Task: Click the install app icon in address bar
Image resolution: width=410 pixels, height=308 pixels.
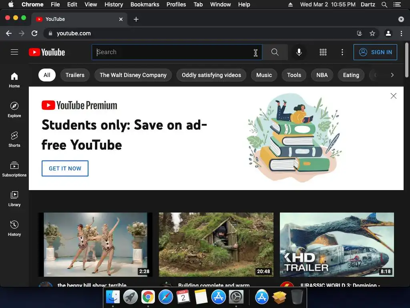Action: click(x=359, y=33)
